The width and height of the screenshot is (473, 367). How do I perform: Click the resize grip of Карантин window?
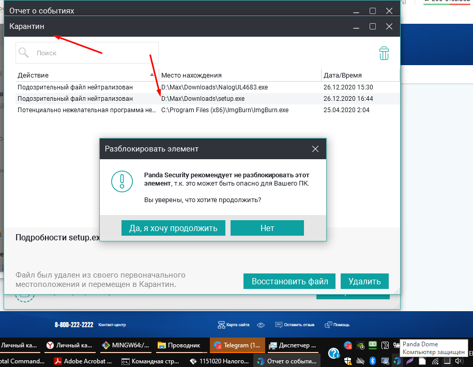click(x=397, y=291)
